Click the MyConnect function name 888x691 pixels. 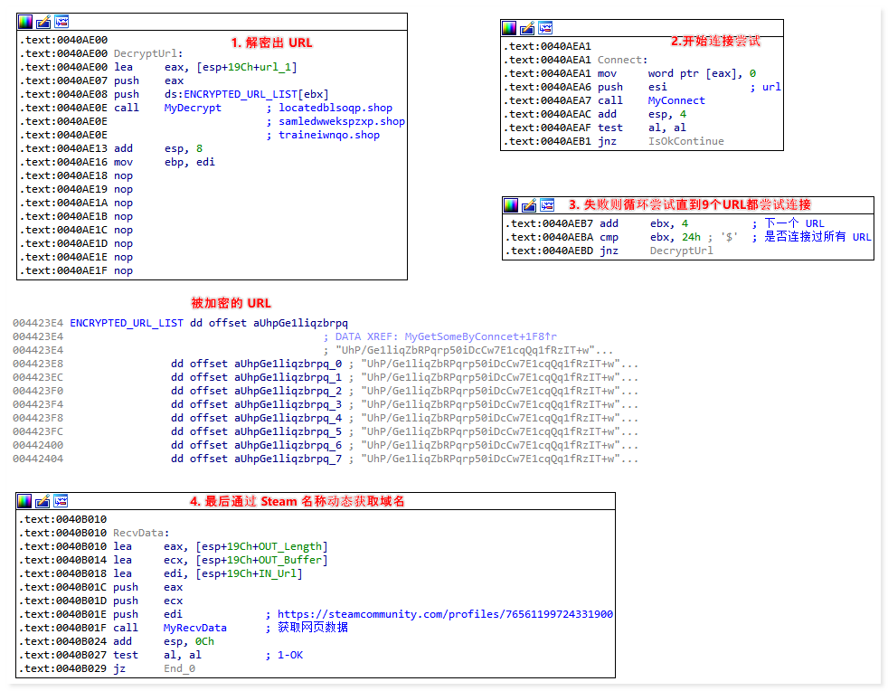point(675,100)
